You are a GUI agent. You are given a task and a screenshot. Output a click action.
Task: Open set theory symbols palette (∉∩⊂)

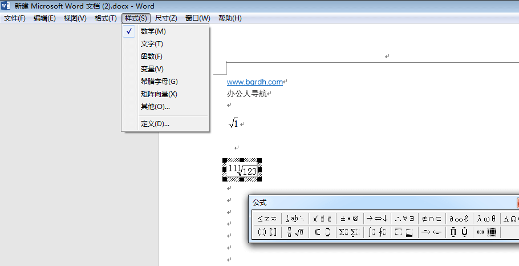pos(432,219)
